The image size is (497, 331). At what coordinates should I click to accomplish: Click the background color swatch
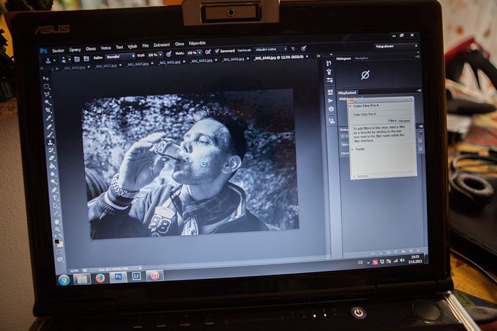[59, 244]
